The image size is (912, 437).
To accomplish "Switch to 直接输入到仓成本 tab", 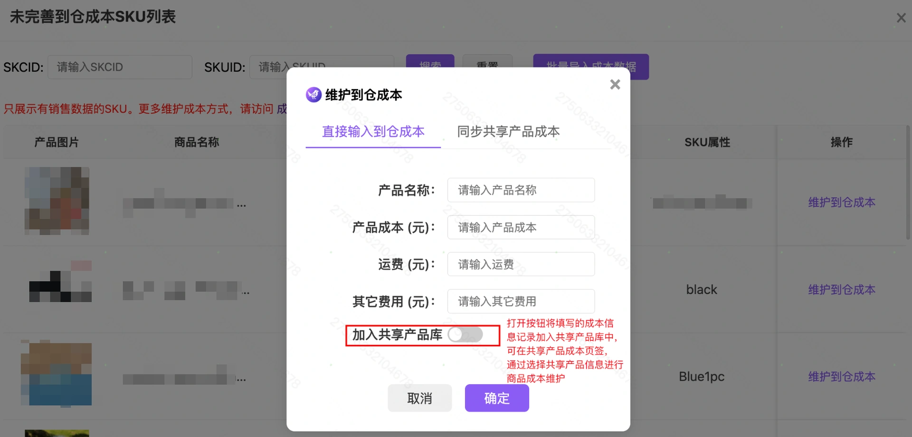I will coord(373,131).
